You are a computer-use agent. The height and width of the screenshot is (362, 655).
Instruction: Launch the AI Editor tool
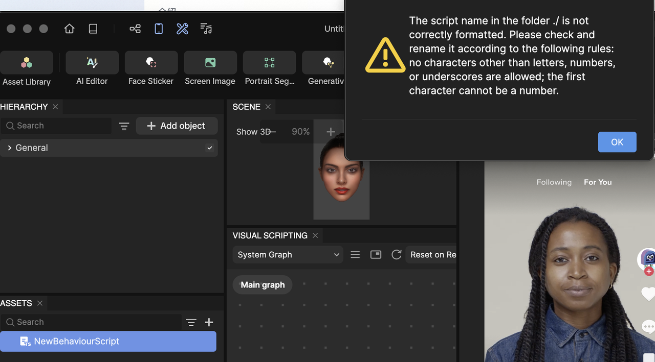[92, 69]
